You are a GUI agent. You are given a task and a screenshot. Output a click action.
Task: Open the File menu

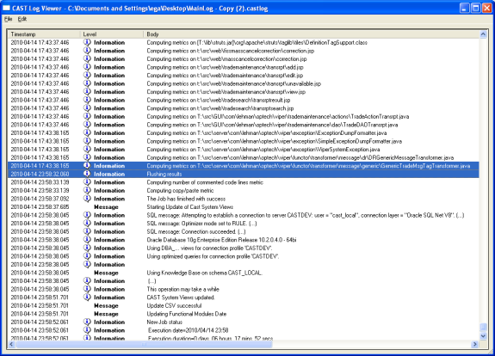tap(8, 19)
